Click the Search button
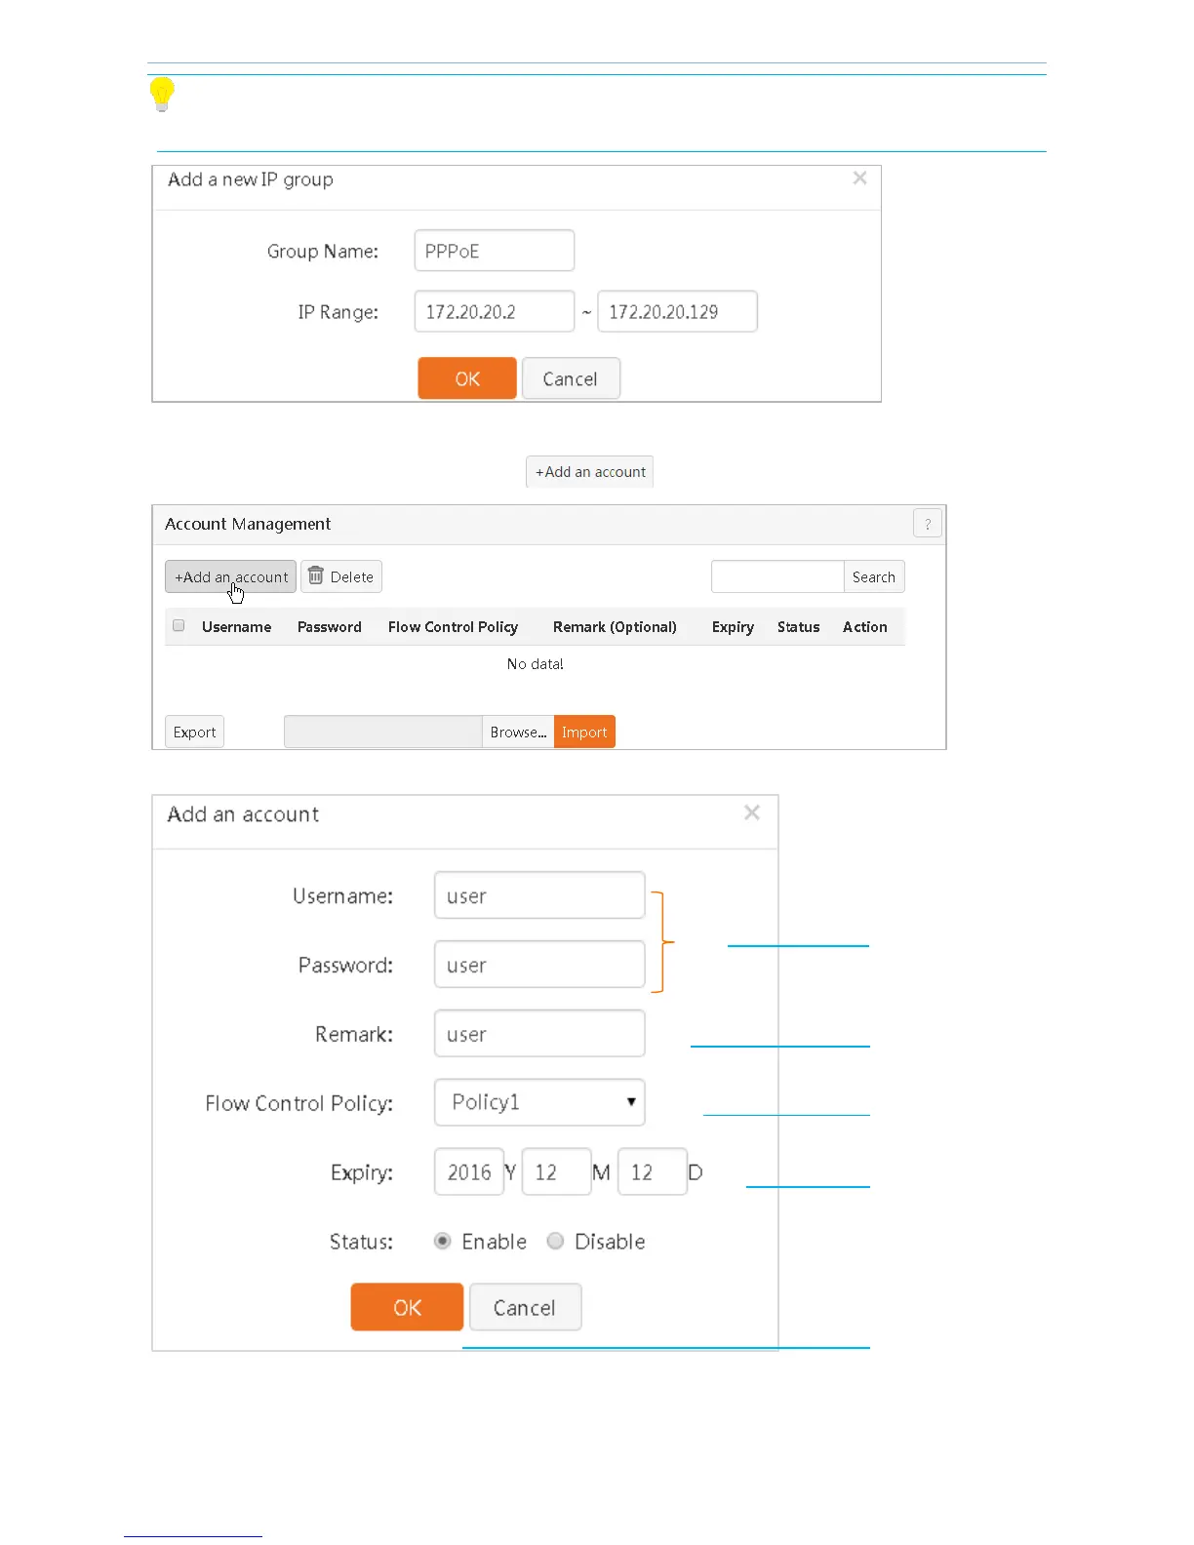The width and height of the screenshot is (1194, 1545). click(873, 577)
